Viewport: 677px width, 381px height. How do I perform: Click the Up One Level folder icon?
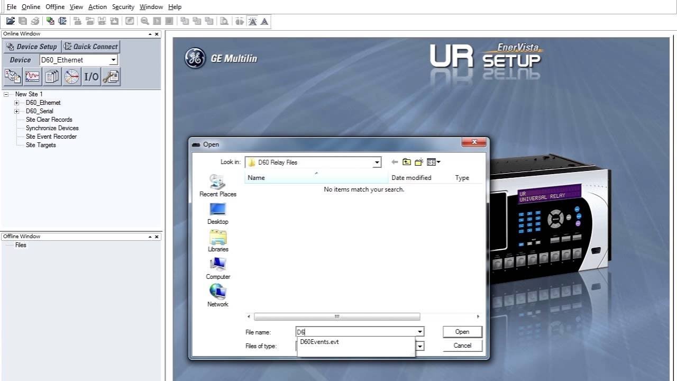(x=407, y=162)
